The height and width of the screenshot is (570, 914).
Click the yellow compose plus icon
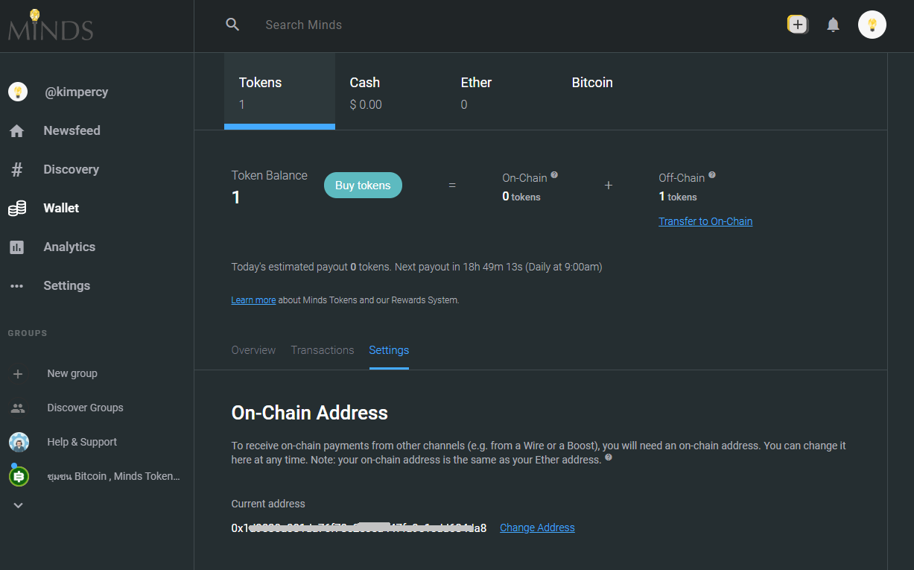click(x=798, y=25)
